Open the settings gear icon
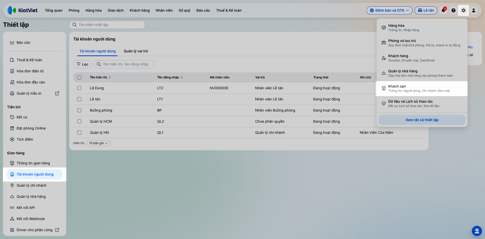 (x=463, y=10)
